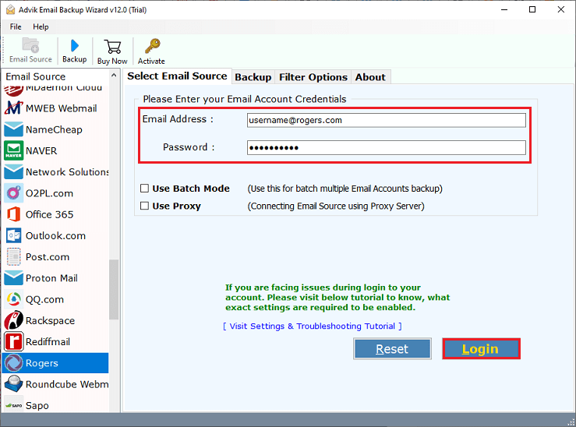The width and height of the screenshot is (576, 427).
Task: Select the MWEB Webmail icon
Action: coord(13,108)
